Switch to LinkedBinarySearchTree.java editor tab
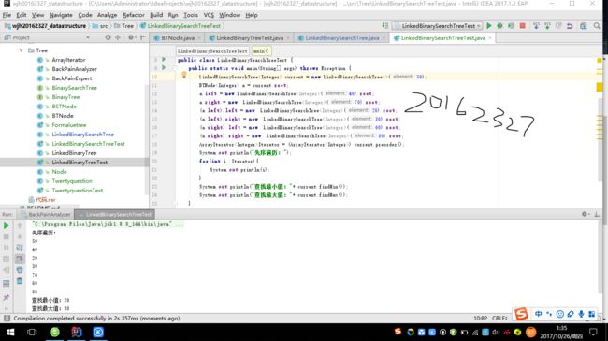Viewport: 608px width, 341px height. (x=342, y=38)
